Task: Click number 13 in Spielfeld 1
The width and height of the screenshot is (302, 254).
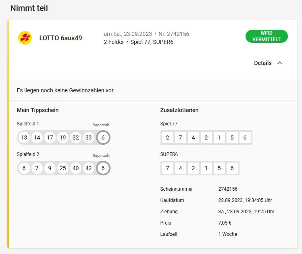Action: click(x=24, y=137)
